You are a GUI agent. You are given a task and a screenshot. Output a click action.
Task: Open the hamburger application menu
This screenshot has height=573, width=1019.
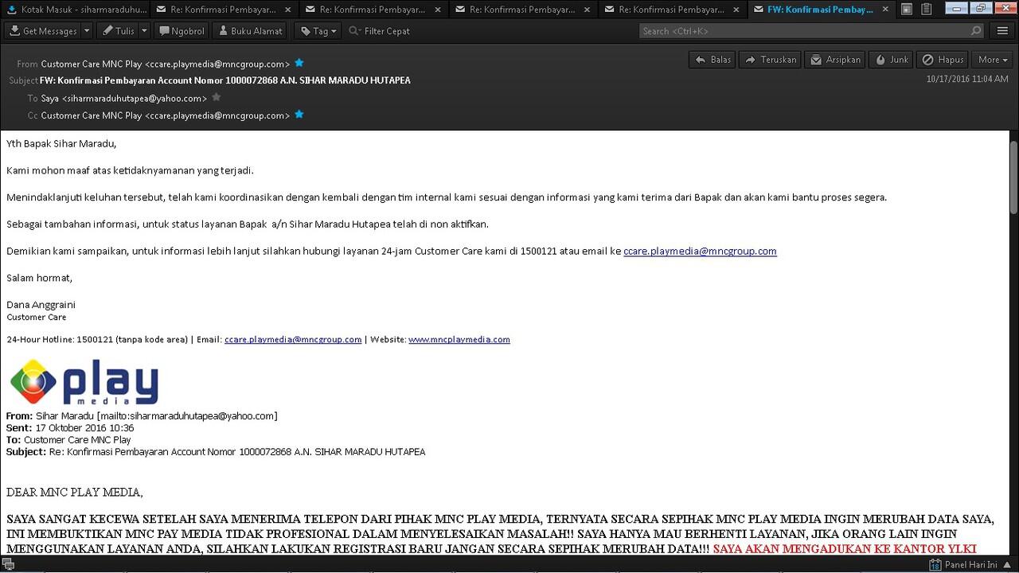(x=1003, y=31)
